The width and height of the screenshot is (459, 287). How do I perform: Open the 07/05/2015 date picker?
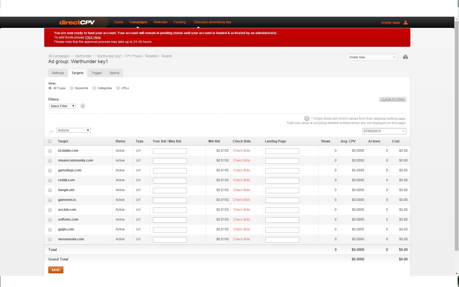(x=384, y=131)
